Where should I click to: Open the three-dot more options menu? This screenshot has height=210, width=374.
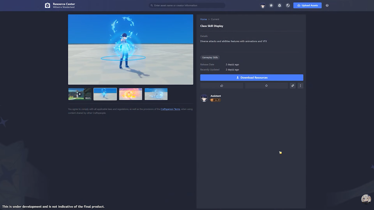[x=300, y=85]
